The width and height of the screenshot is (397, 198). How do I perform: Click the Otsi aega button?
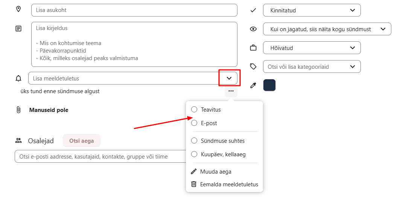[x=82, y=141]
